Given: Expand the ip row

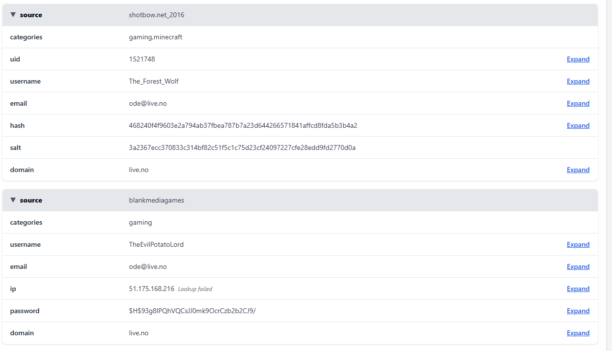Looking at the screenshot, I should pos(578,289).
